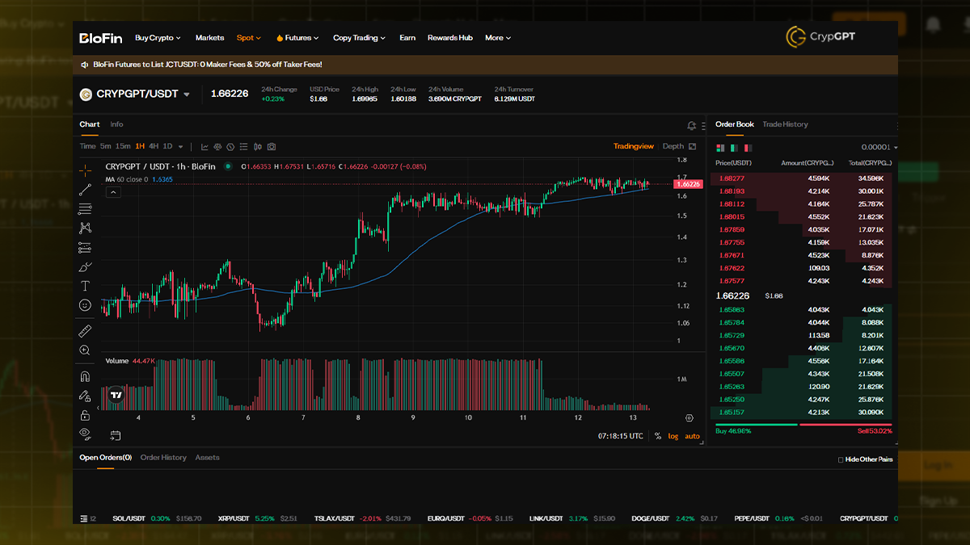The image size is (970, 545).
Task: Switch to the Trade History tab
Action: pyautogui.click(x=785, y=124)
